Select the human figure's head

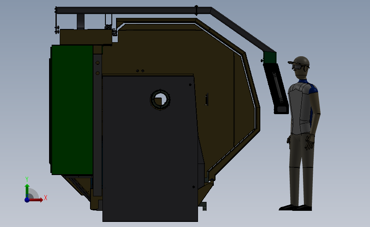300,67
